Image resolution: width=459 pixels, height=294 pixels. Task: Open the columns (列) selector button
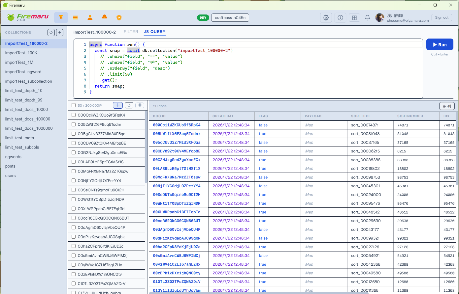pos(447,106)
